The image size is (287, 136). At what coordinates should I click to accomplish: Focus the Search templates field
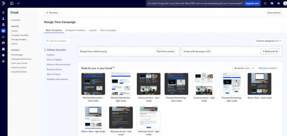(58, 41)
